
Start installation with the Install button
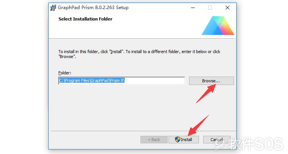point(184,140)
